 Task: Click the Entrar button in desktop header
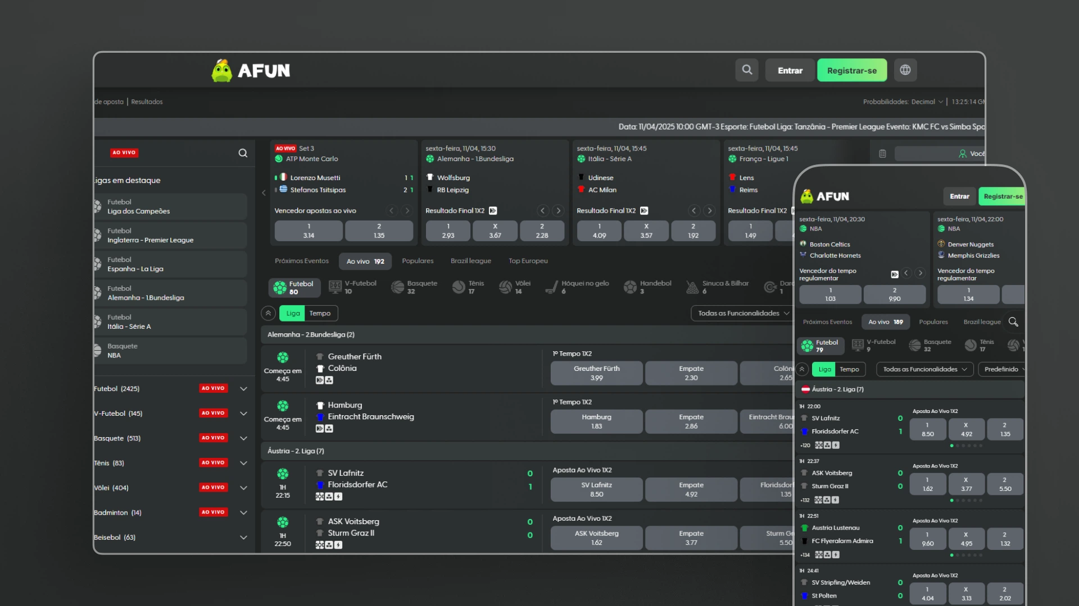tap(790, 70)
